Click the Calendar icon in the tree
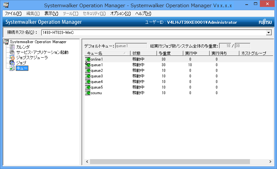Screen dimensions: 277x169 click(x=12, y=47)
